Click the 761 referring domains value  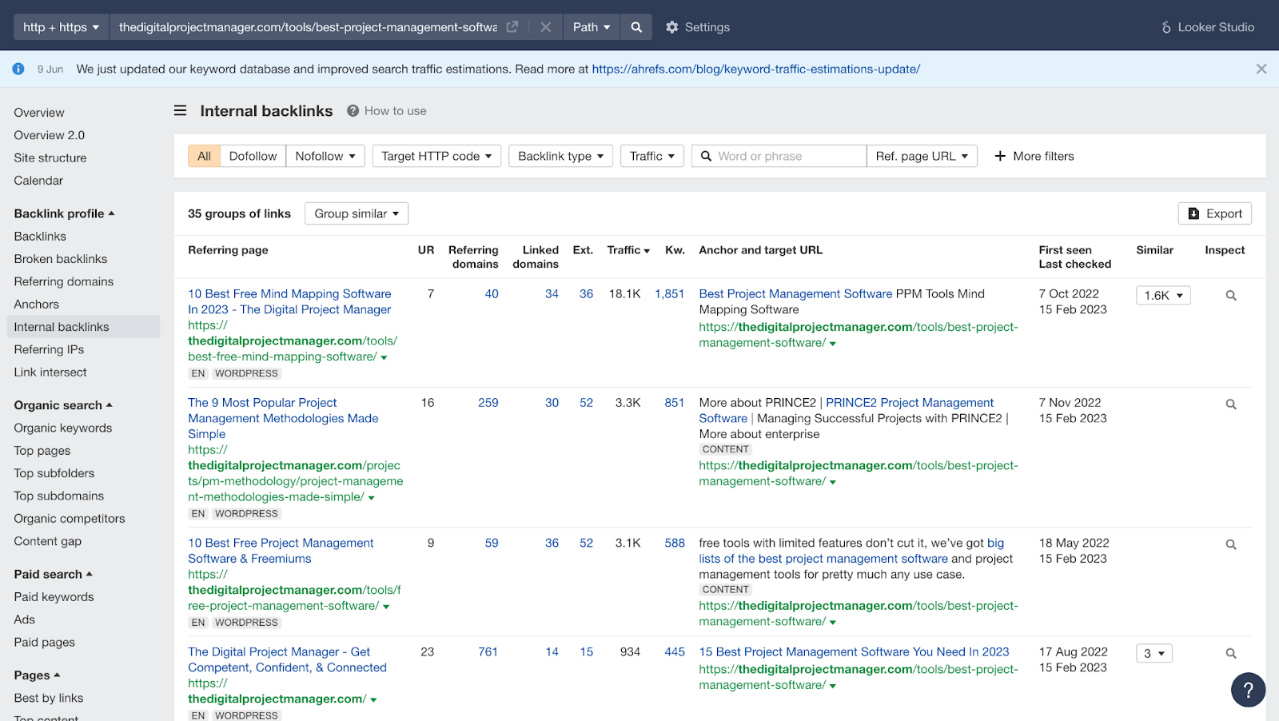pos(488,652)
